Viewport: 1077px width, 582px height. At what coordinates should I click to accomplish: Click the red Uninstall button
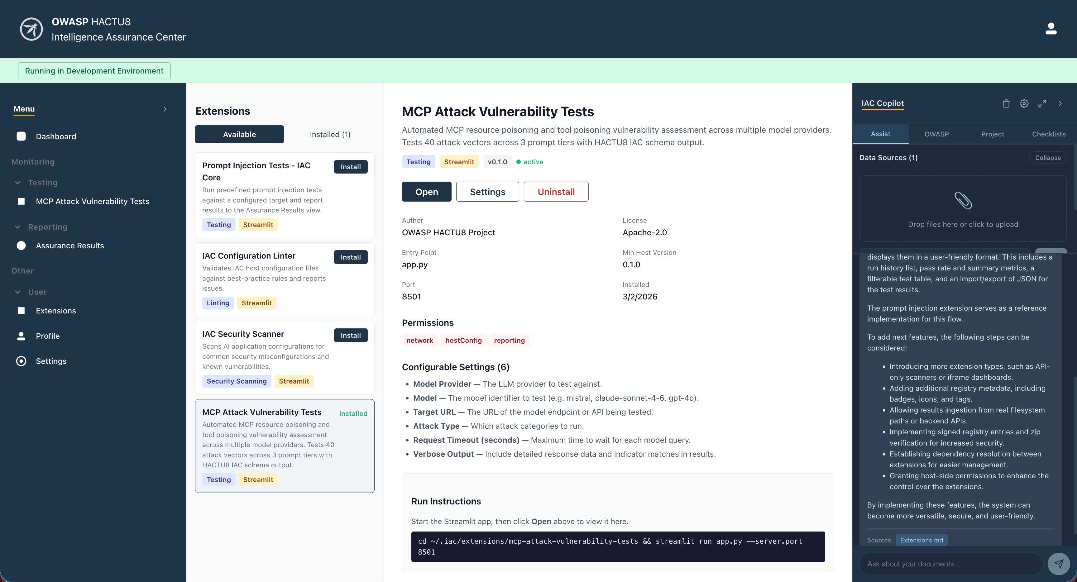[x=556, y=192]
